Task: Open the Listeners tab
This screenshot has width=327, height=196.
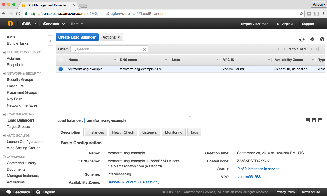Action: click(x=149, y=132)
